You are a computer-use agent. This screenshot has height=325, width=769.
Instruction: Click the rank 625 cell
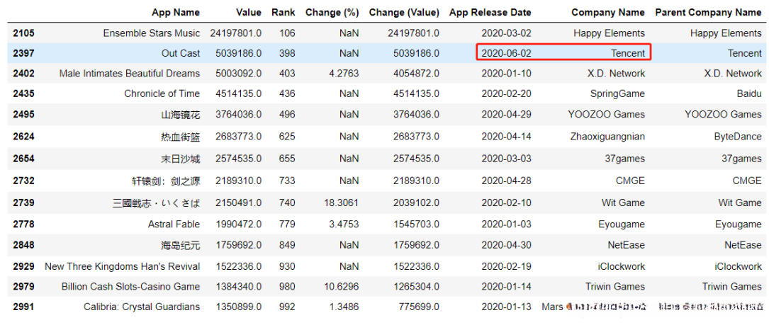[x=287, y=137]
